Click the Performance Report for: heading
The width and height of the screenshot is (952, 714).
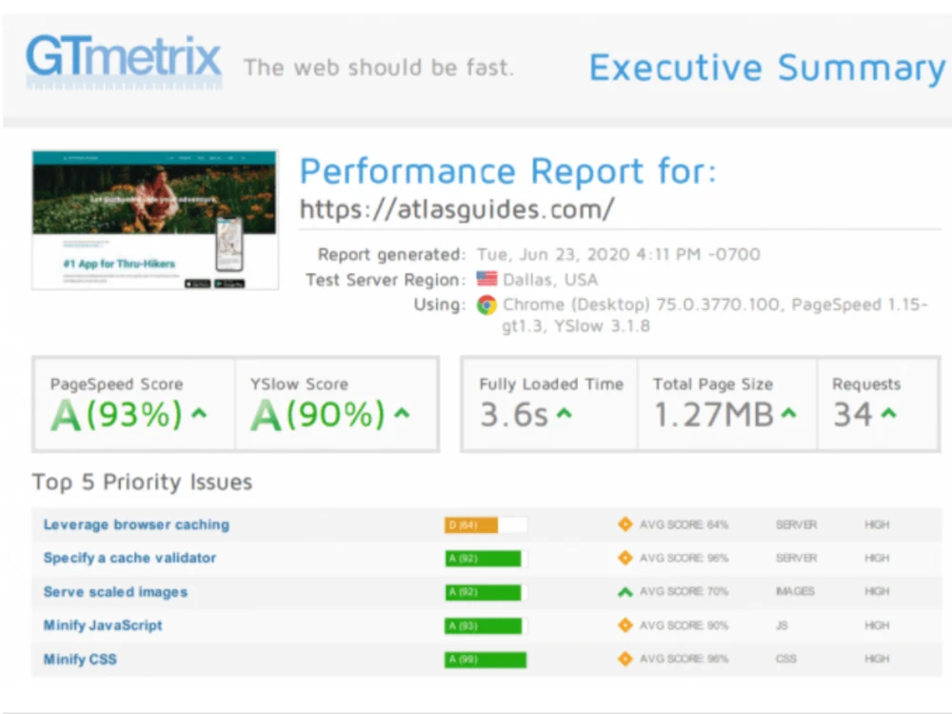click(508, 170)
